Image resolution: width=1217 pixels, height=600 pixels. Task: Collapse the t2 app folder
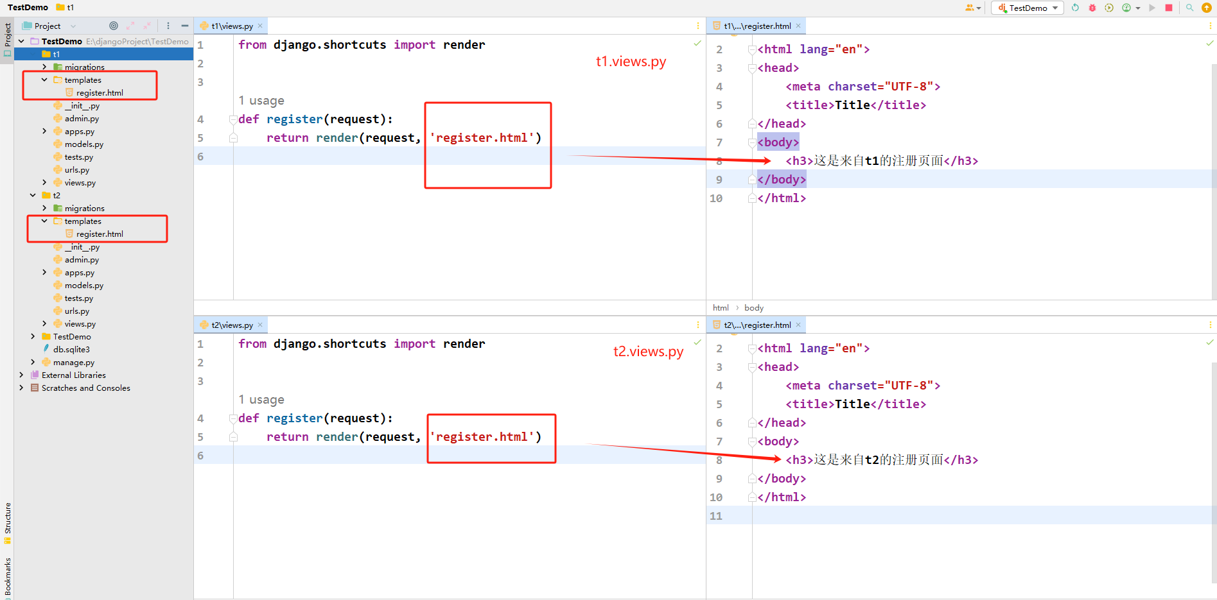click(x=33, y=195)
